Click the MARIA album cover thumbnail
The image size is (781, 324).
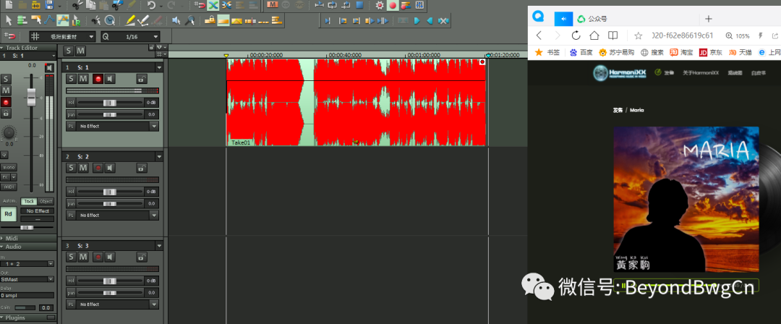point(686,199)
